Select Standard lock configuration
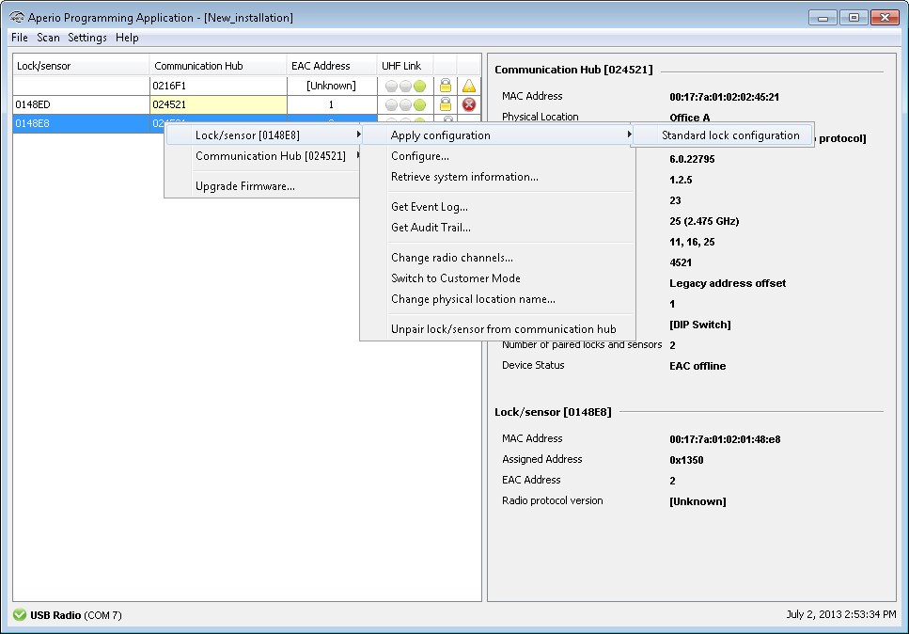This screenshot has height=634, width=909. (x=724, y=135)
